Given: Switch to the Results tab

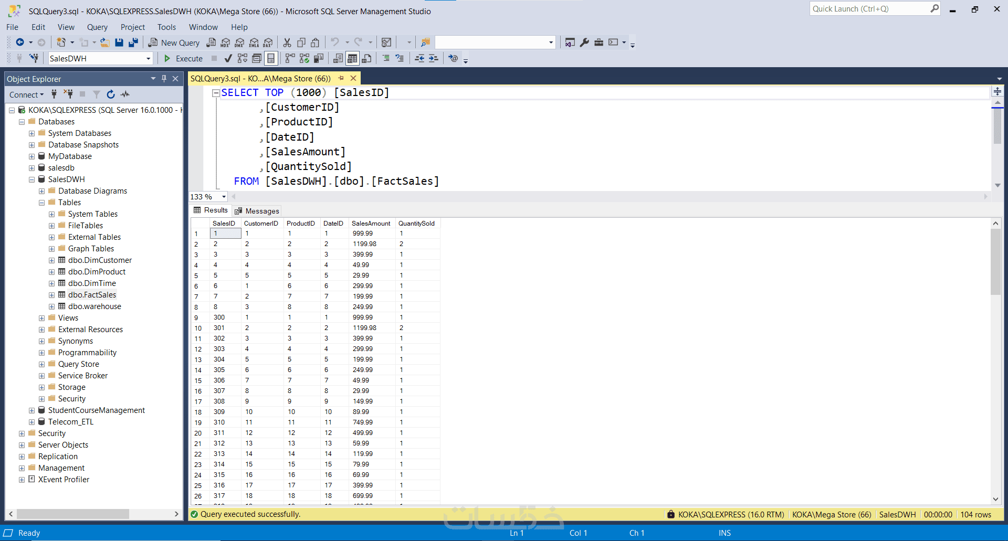Looking at the screenshot, I should 211,210.
